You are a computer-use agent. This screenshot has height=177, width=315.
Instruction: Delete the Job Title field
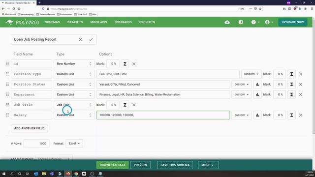(134, 105)
